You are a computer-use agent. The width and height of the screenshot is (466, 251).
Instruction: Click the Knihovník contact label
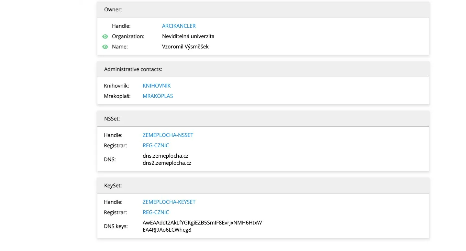tap(116, 86)
